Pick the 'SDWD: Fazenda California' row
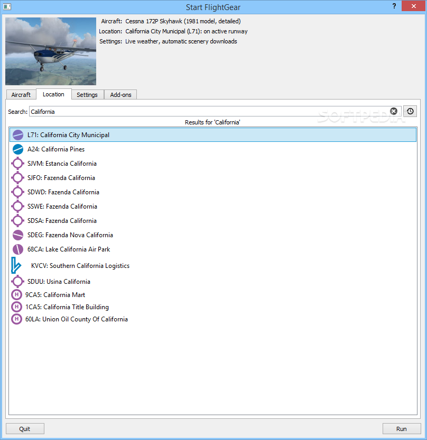Image resolution: width=427 pixels, height=440 pixels. point(213,192)
